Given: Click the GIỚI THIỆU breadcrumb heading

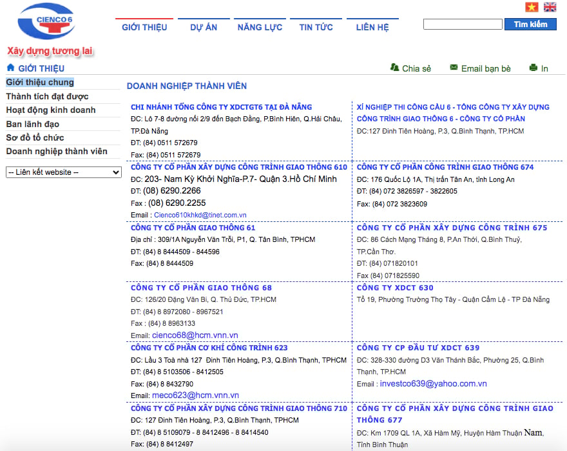Looking at the screenshot, I should click(41, 68).
